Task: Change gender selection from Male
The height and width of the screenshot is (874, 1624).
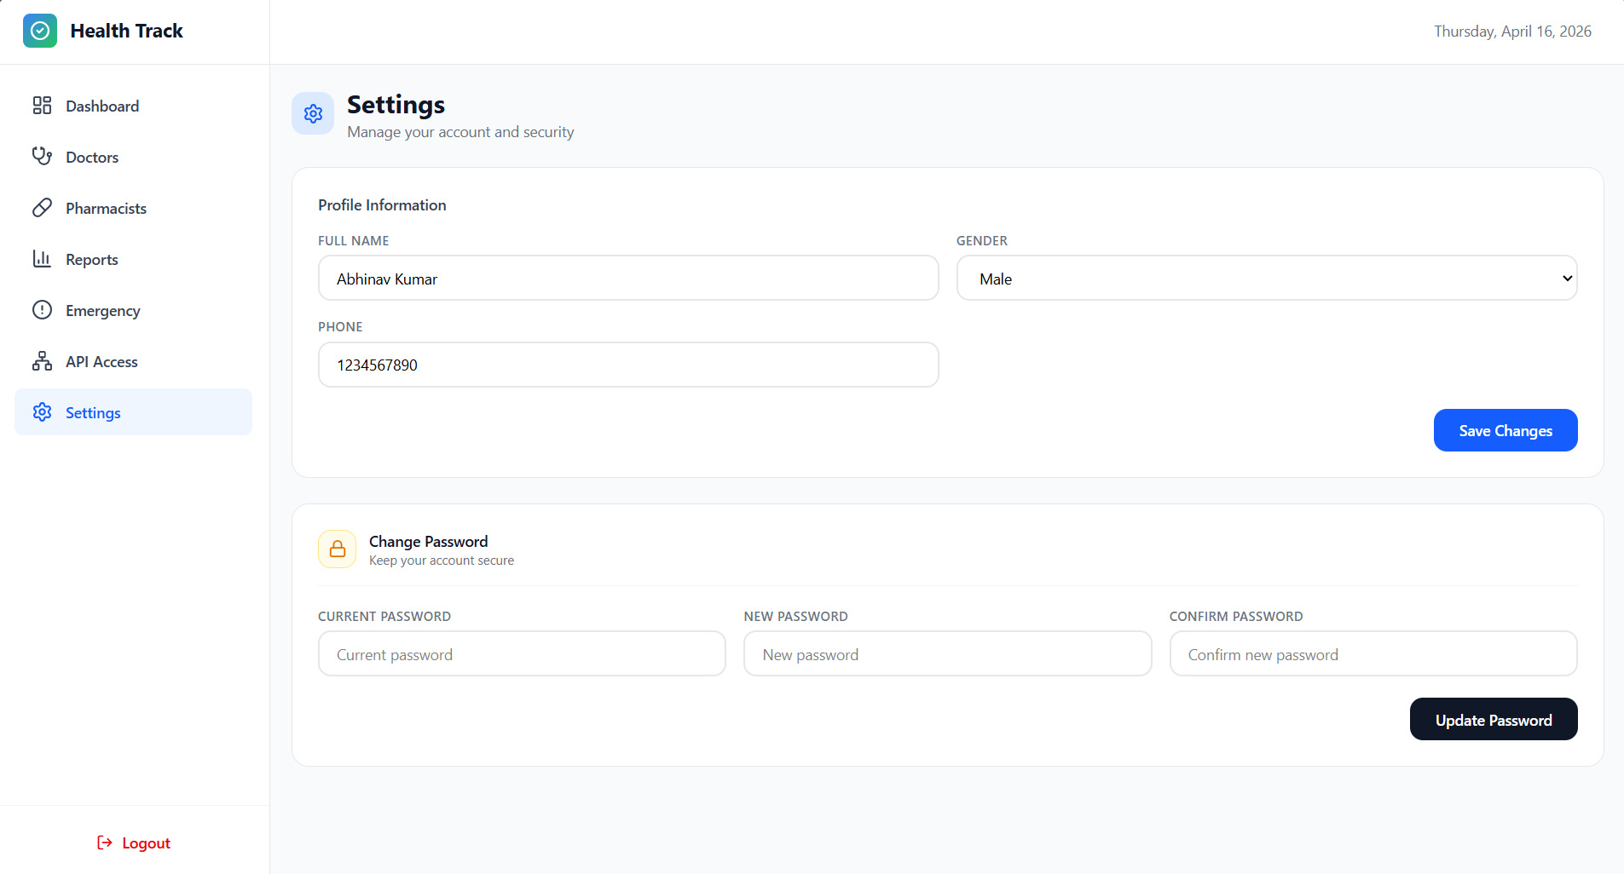Action: tap(1265, 278)
